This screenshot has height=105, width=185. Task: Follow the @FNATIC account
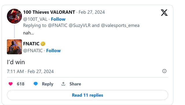[53, 51]
